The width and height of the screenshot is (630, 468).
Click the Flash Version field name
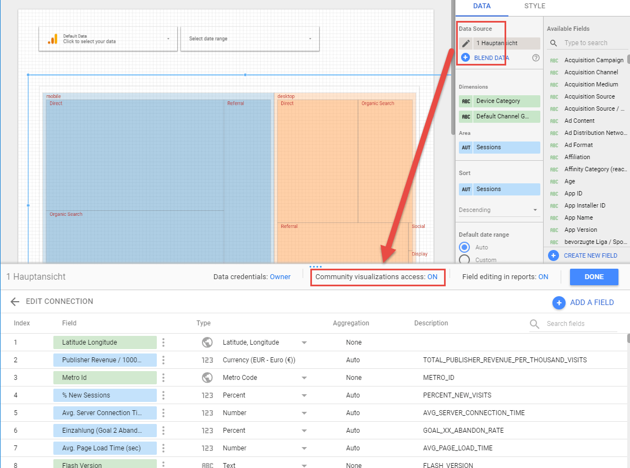point(82,464)
